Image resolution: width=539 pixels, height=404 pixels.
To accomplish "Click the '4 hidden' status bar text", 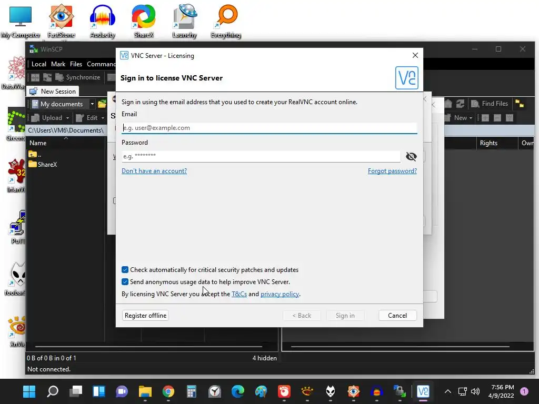I will (x=264, y=358).
